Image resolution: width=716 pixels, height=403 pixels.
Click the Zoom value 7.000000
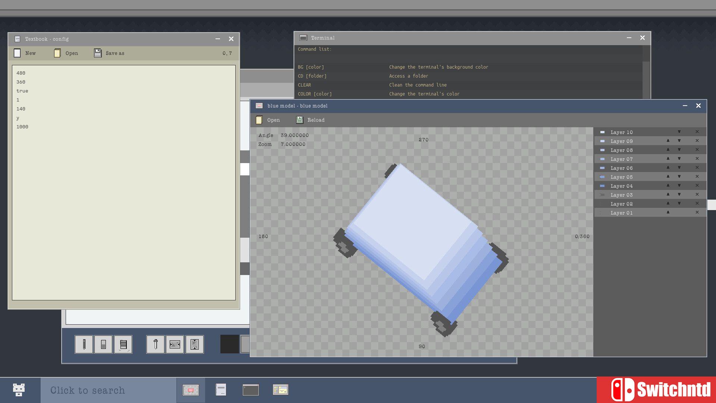tap(293, 144)
